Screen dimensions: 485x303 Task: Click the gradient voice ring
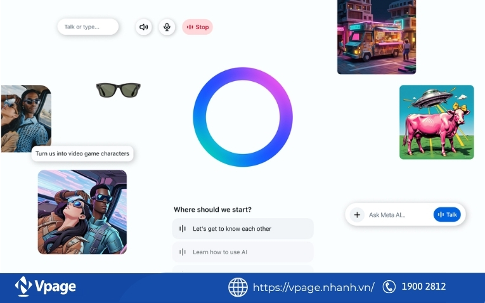243,117
